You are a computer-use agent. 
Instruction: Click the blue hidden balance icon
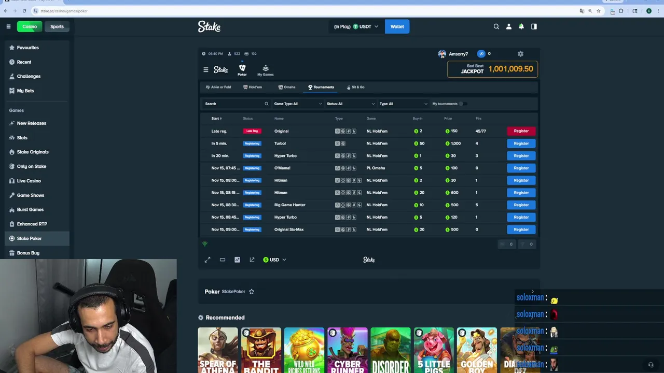coord(481,54)
